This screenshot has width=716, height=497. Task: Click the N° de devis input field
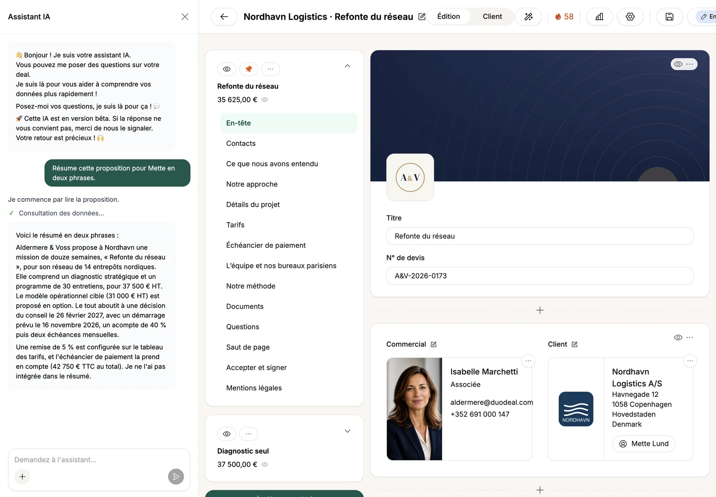[x=540, y=276]
